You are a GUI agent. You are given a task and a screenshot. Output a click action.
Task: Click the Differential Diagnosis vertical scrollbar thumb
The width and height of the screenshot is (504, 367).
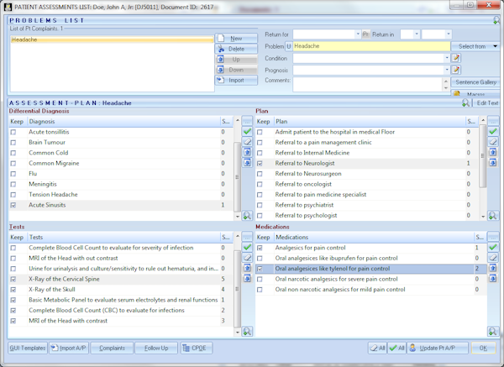[237, 176]
